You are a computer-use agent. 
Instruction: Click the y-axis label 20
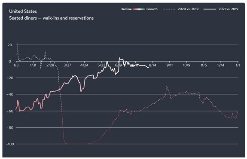[9, 45]
